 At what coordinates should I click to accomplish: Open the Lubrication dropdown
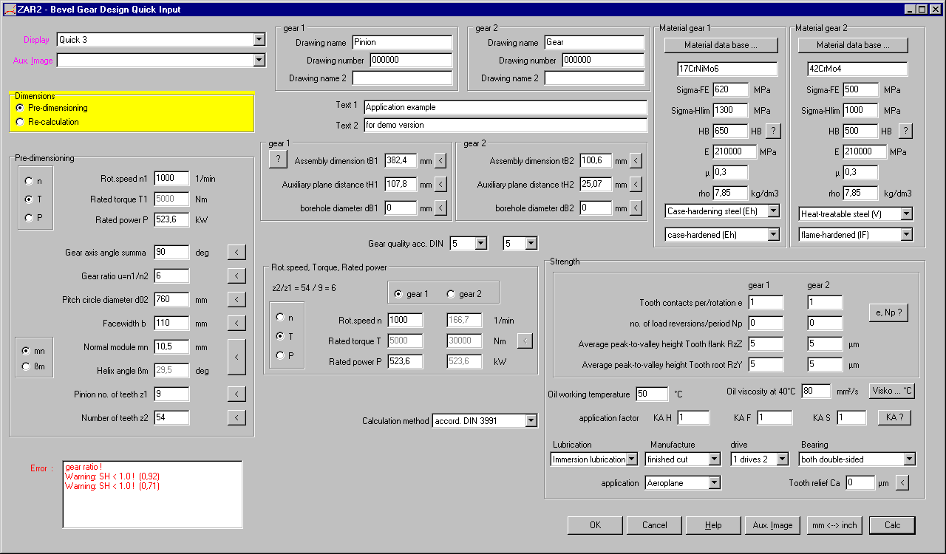point(632,459)
